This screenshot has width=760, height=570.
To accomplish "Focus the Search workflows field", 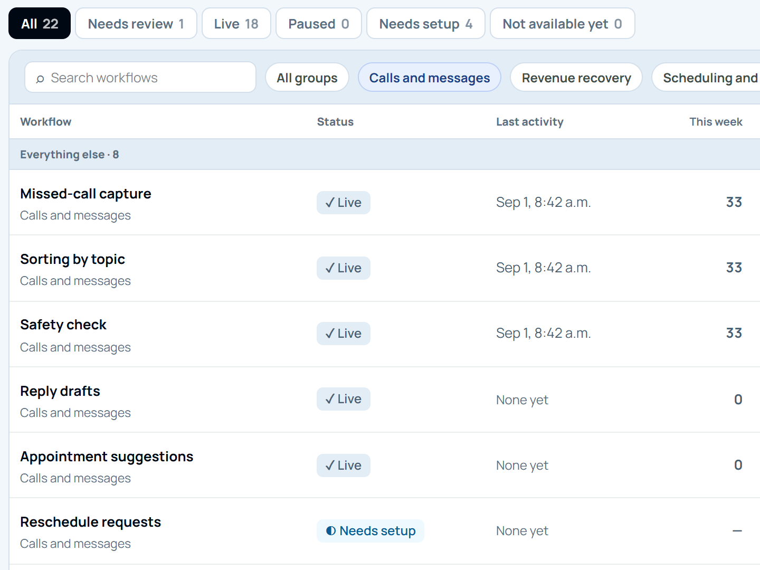I will tap(140, 78).
